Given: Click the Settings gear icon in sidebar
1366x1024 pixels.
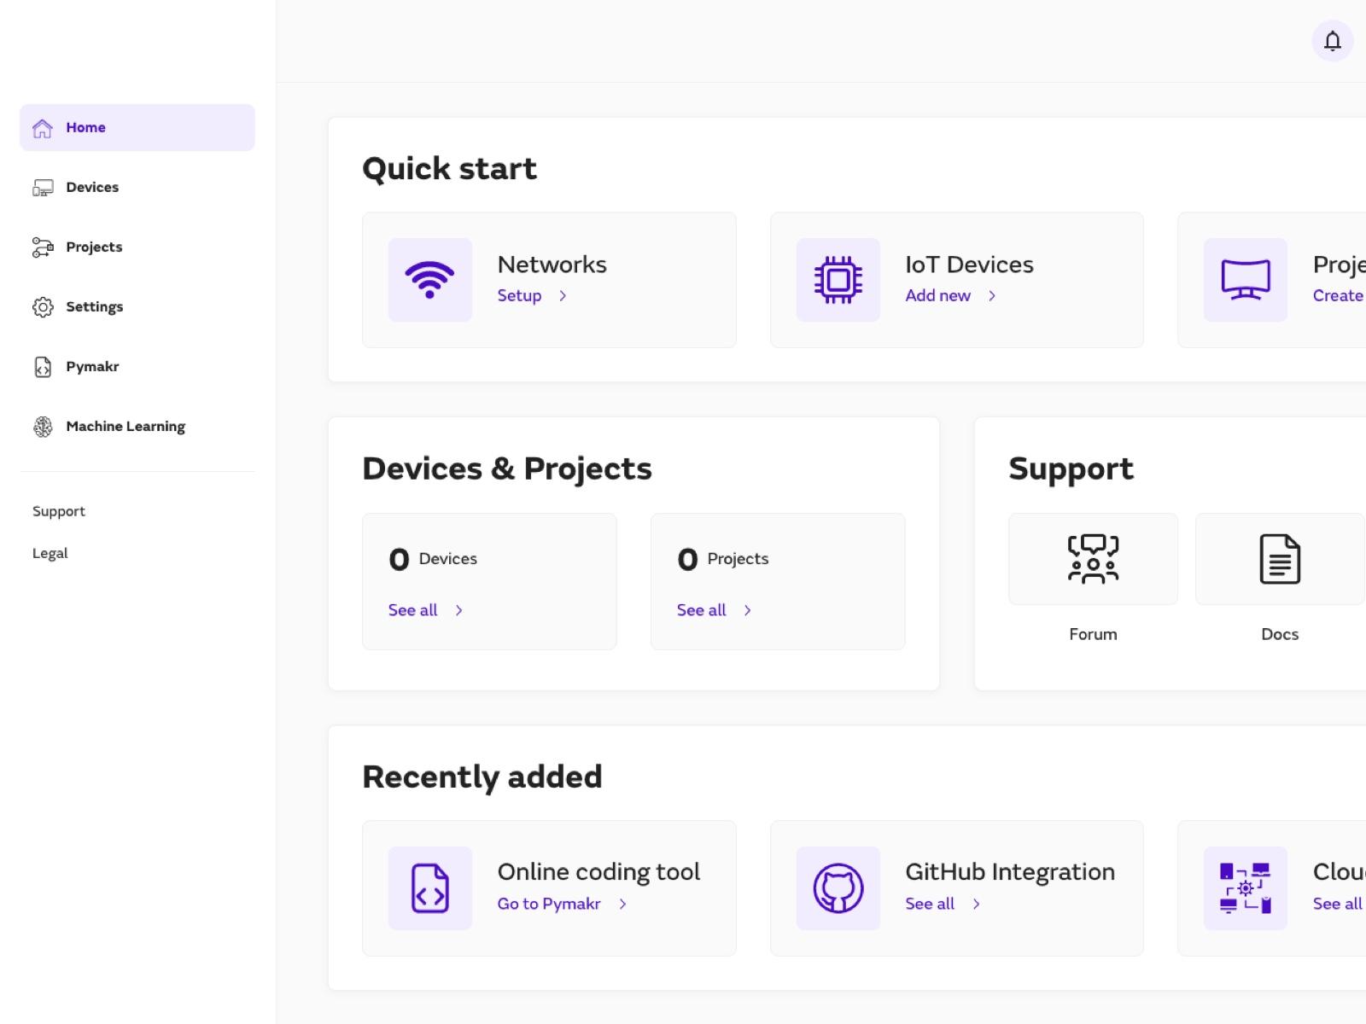Looking at the screenshot, I should (x=43, y=307).
